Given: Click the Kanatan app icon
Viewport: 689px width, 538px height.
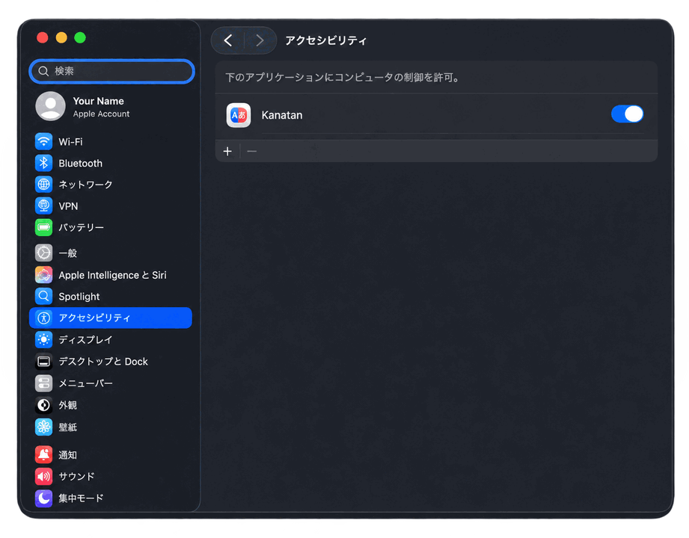Looking at the screenshot, I should click(239, 115).
